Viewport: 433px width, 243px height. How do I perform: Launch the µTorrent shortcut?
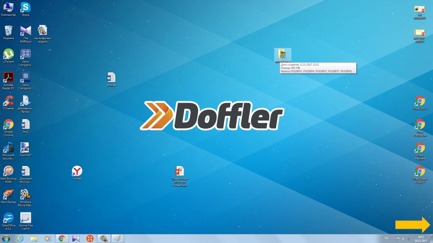pos(8,56)
